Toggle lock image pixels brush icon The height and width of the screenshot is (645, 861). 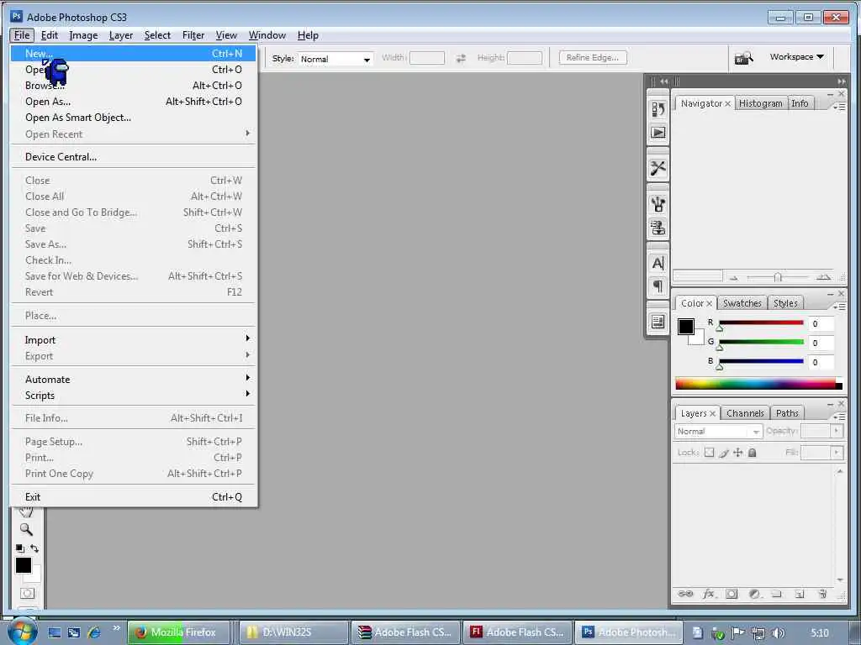point(724,453)
